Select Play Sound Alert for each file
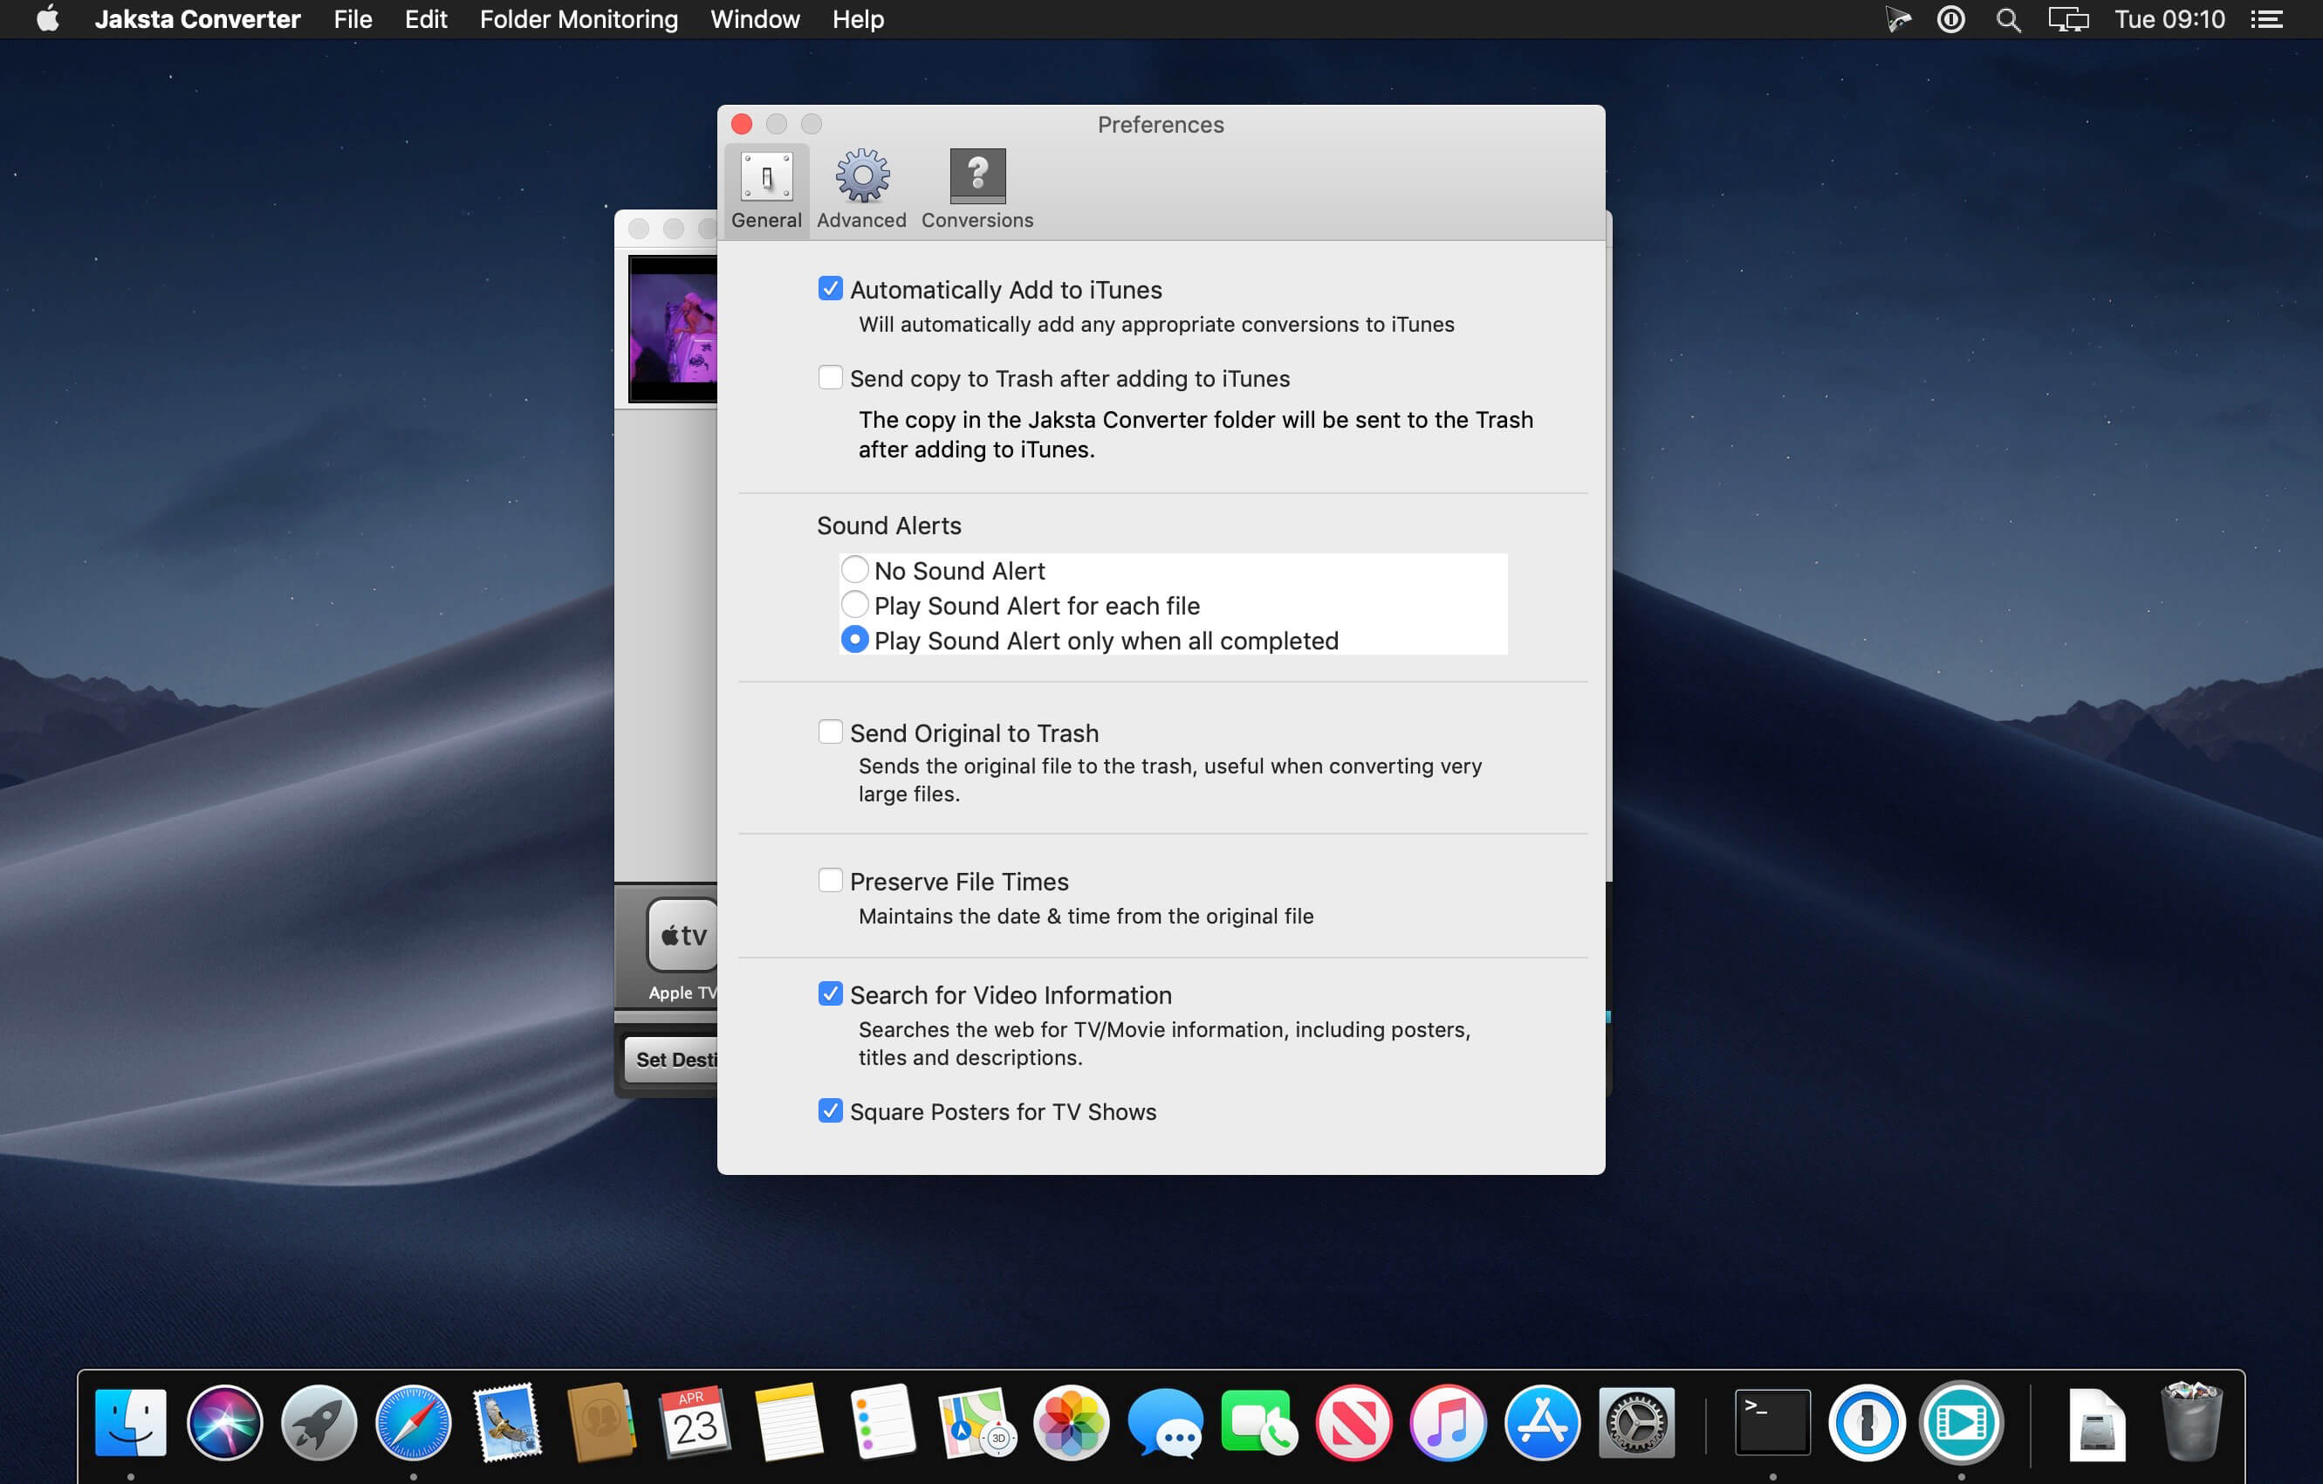 (854, 605)
